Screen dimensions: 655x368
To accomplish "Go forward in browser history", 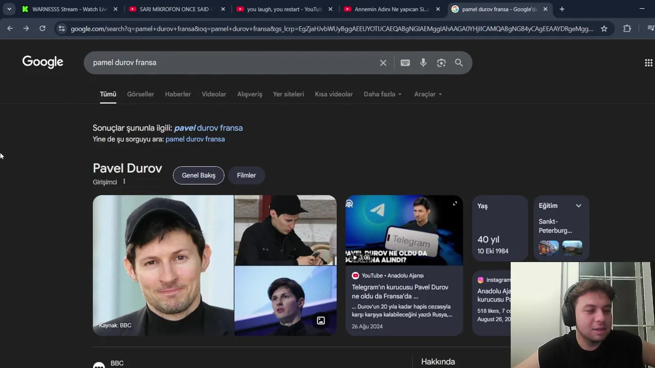I will click(26, 29).
